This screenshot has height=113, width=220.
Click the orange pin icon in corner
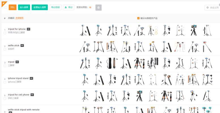(x=3, y=3)
